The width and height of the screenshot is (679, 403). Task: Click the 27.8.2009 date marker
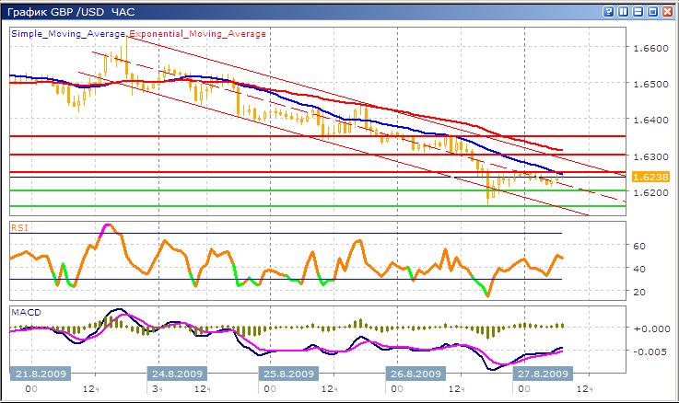(542, 374)
